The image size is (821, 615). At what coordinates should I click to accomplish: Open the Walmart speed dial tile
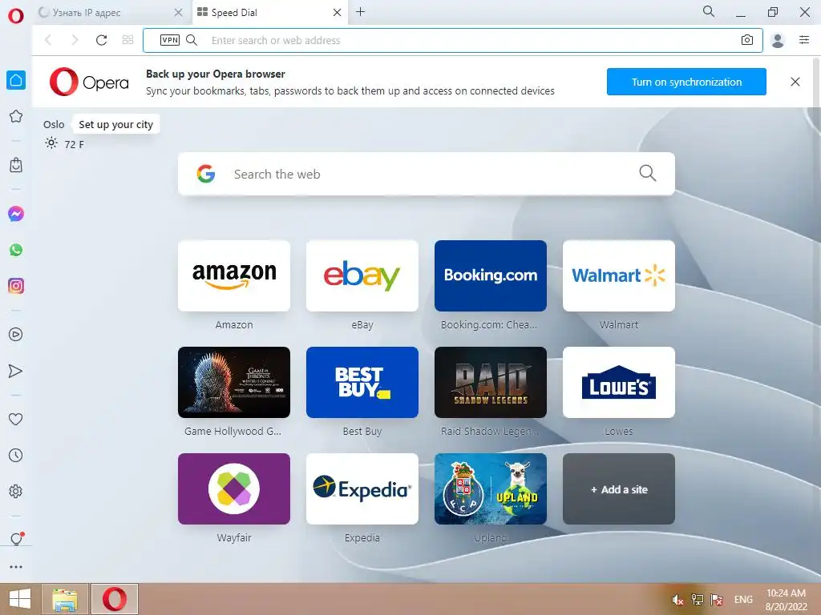tap(619, 276)
